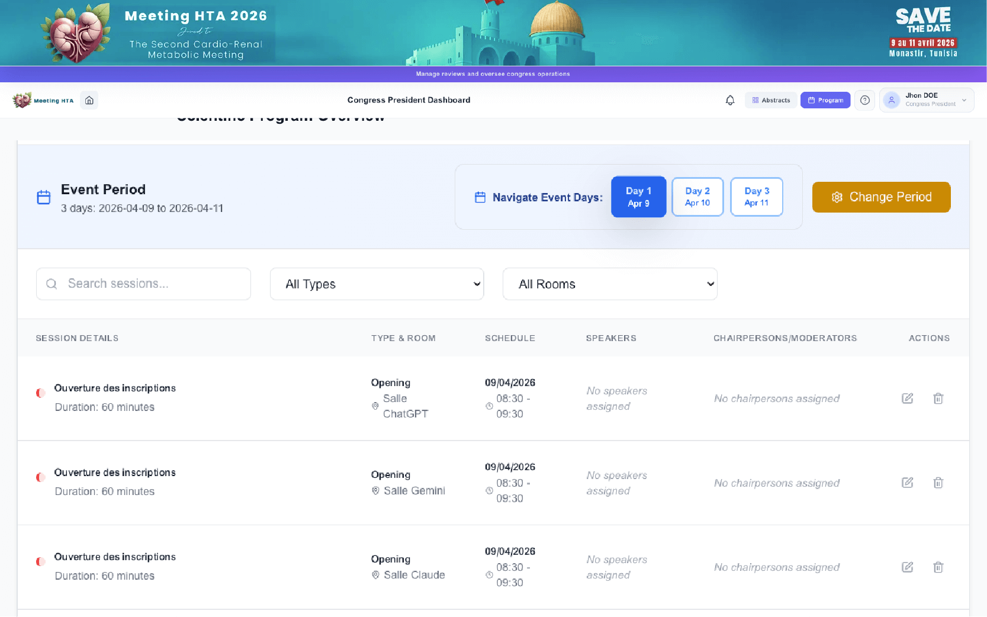This screenshot has height=617, width=987.
Task: Click the Change Period button
Action: [881, 197]
